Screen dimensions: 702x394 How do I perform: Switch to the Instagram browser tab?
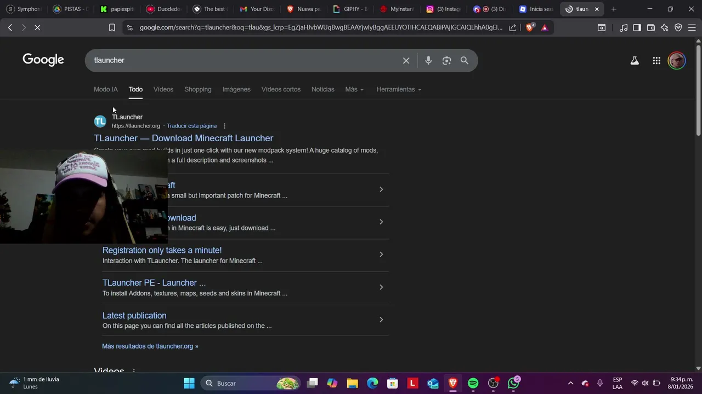point(443,9)
